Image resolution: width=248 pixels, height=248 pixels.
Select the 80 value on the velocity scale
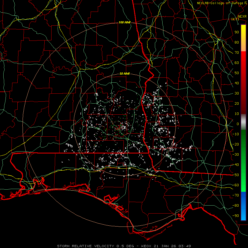(237, 42)
